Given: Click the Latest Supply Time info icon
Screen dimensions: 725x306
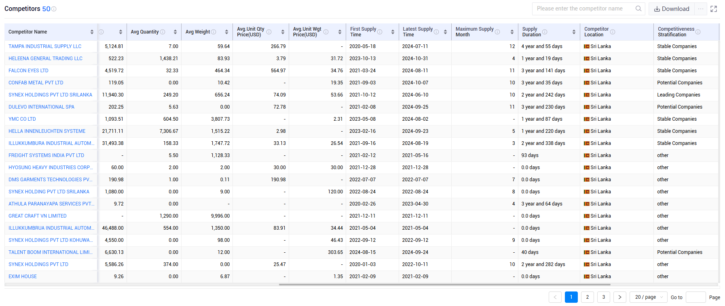Looking at the screenshot, I should click(x=436, y=32).
